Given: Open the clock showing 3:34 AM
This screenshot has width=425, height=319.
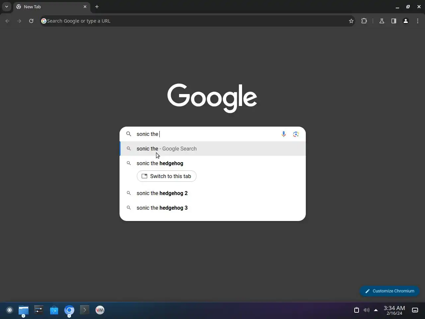Looking at the screenshot, I should tap(394, 310).
